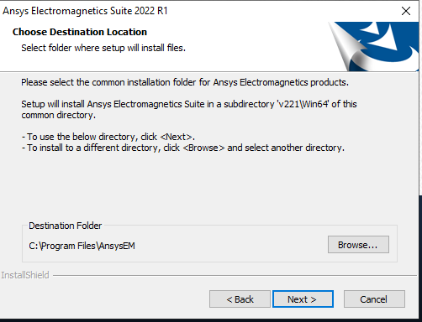Click the 'To use the below directory' line

[108, 137]
